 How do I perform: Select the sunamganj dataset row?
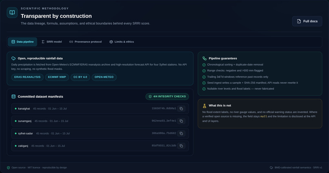[100, 121]
